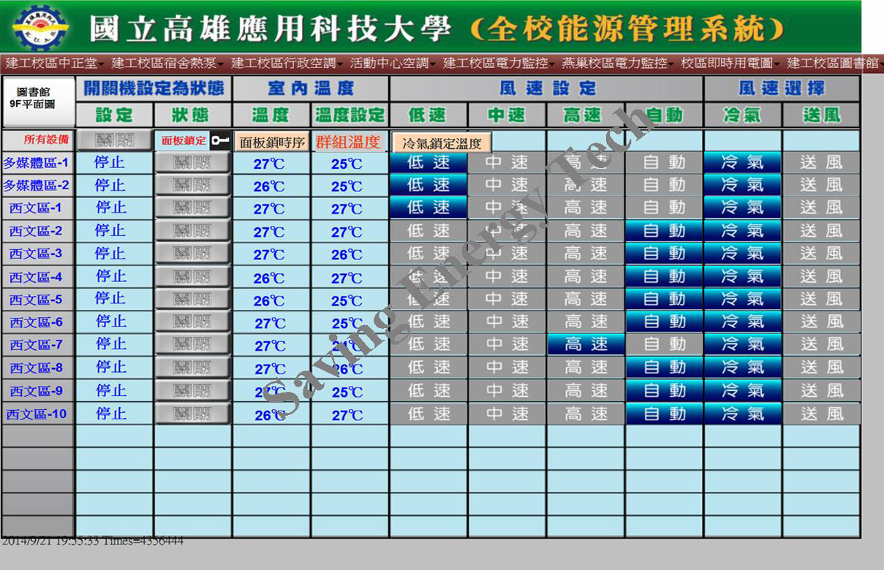Select the 西文區-3 device row label

[x=37, y=254]
